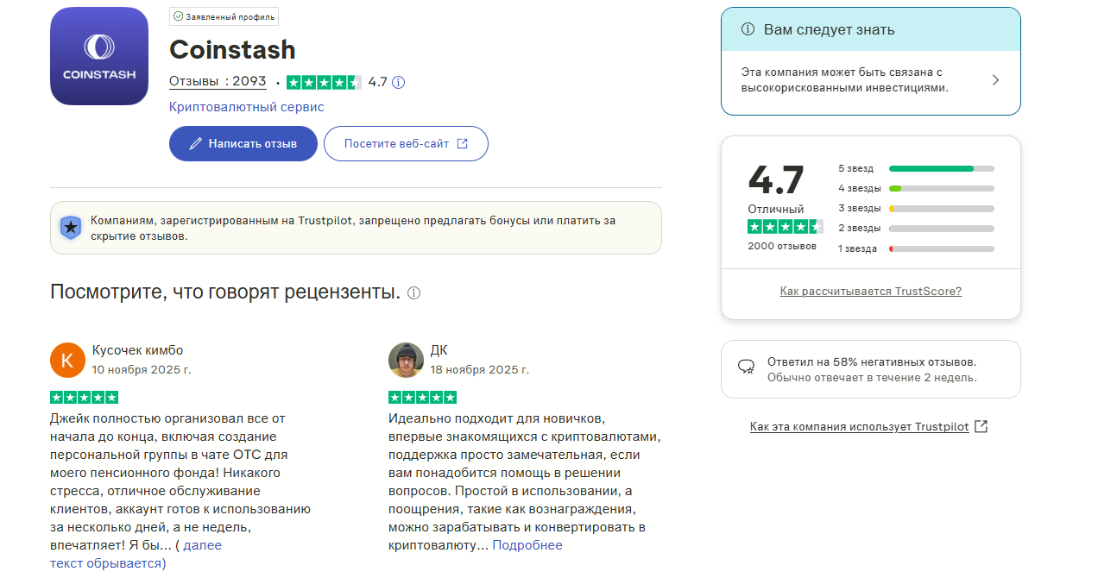Click the «Написать отзыв» button
Image resolution: width=1117 pixels, height=578 pixels.
(243, 143)
